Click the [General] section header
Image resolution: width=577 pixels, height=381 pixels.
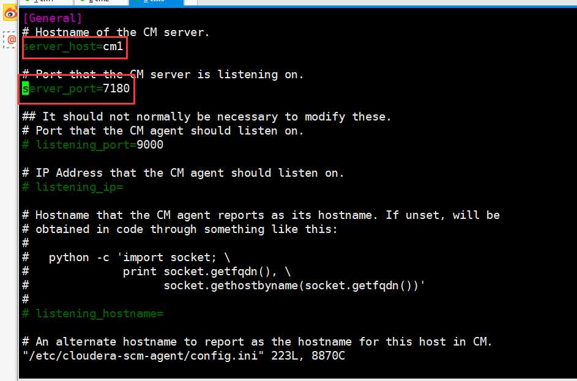pyautogui.click(x=52, y=18)
